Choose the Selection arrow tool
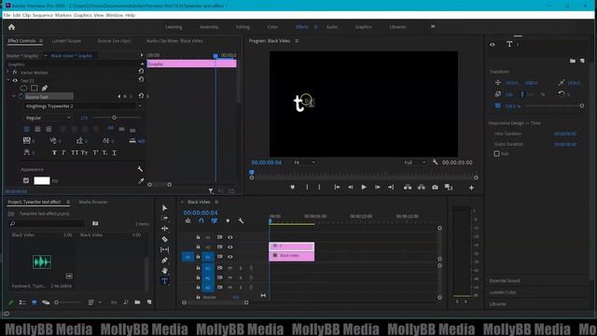Screen dimensions: 597x336 tap(164, 207)
